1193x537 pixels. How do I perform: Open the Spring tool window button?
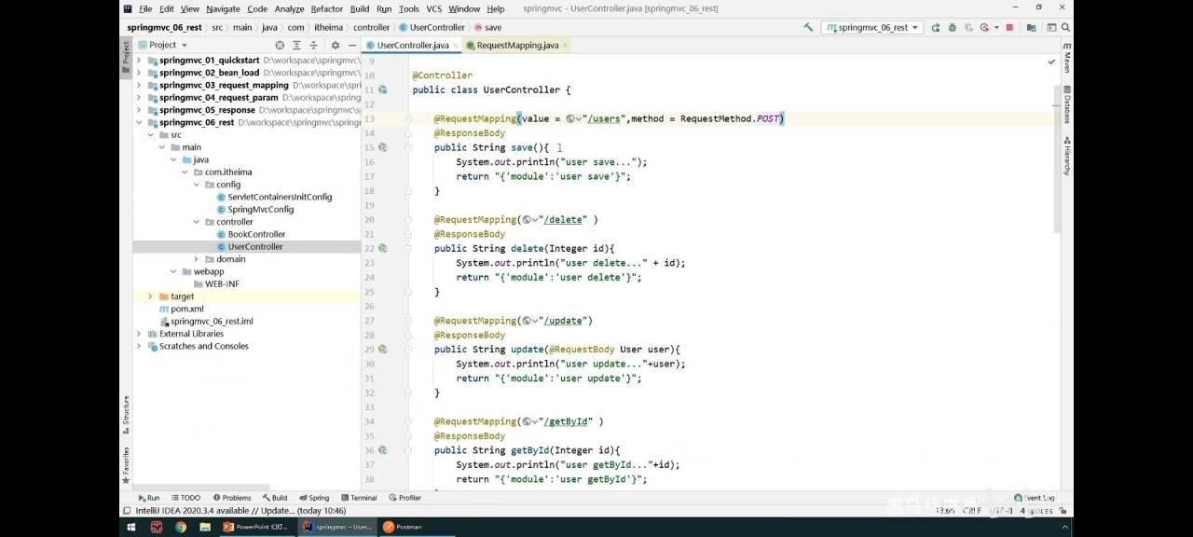click(x=314, y=498)
